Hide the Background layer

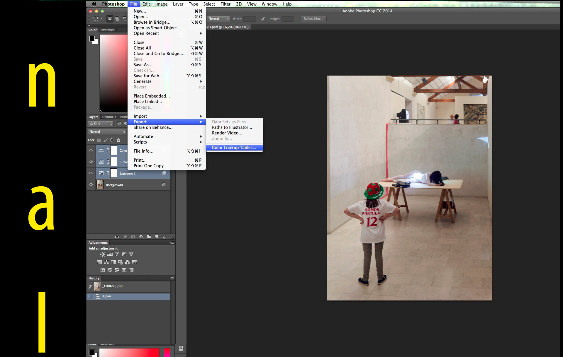click(x=91, y=185)
